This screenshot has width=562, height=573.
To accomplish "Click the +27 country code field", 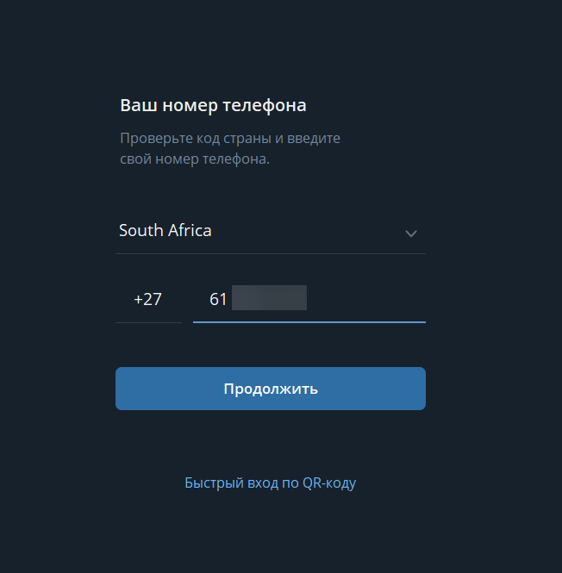I will click(148, 300).
